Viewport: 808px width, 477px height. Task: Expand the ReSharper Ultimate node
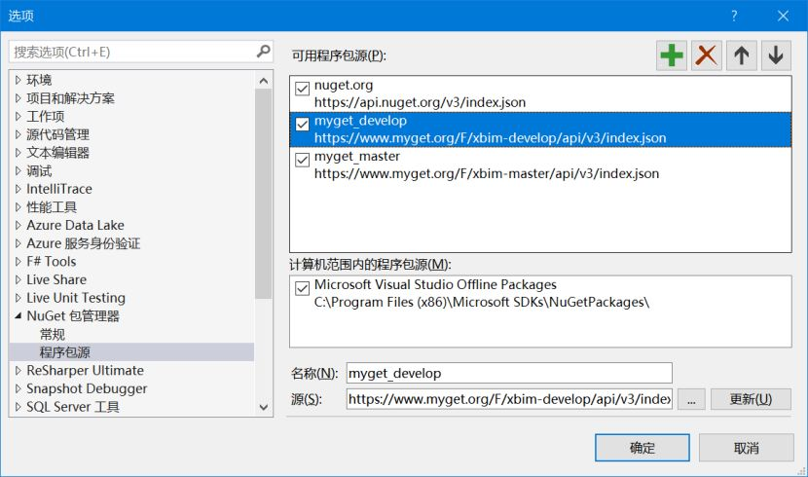click(18, 370)
